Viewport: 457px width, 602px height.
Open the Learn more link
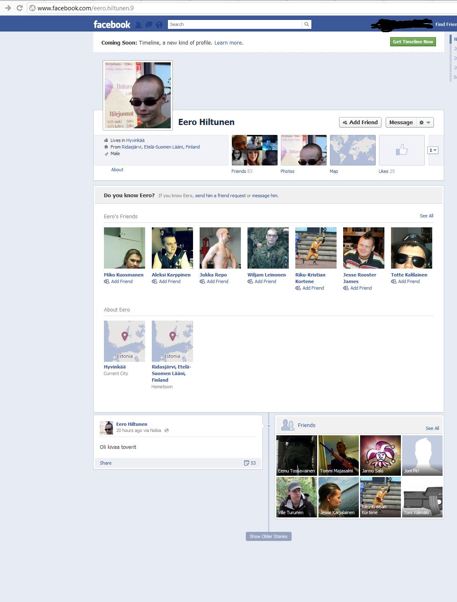point(228,43)
